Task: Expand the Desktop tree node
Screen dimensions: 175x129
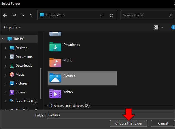Action: [5, 48]
